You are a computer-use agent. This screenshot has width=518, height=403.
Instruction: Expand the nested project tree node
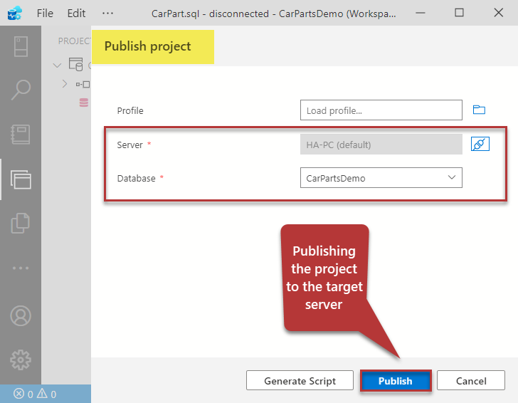65,84
